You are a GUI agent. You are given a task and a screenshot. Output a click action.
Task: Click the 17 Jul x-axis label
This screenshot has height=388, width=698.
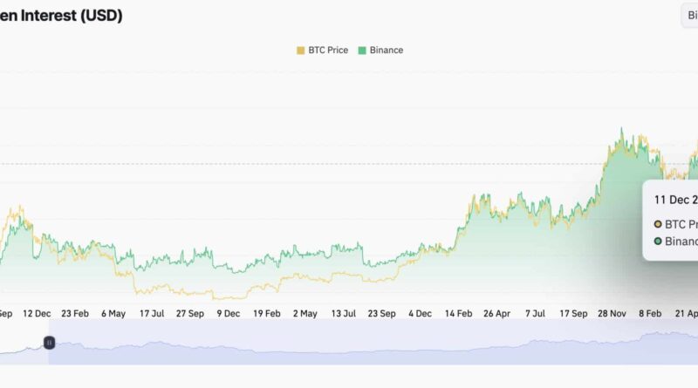151,312
